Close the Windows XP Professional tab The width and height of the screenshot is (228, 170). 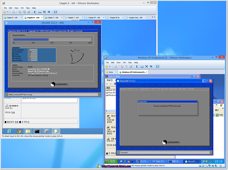click(147, 72)
